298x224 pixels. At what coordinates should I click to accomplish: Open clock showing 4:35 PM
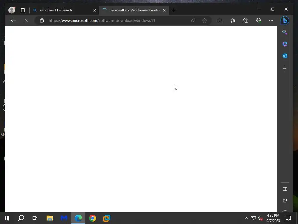pos(273,218)
